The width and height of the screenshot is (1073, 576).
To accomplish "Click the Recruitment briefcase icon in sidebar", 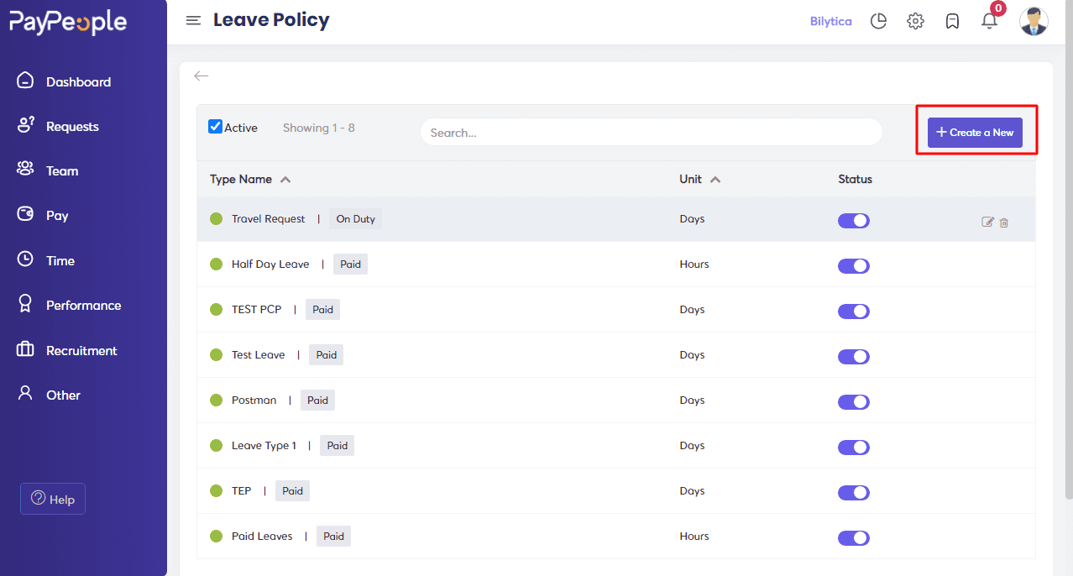I will tap(26, 349).
